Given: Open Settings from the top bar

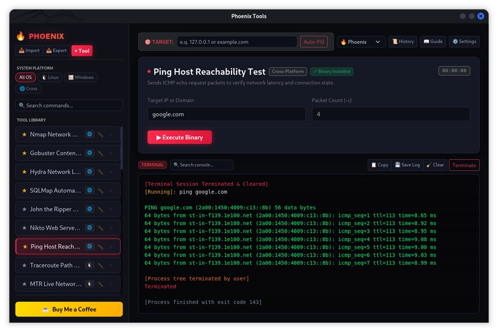Looking at the screenshot, I should click(464, 42).
